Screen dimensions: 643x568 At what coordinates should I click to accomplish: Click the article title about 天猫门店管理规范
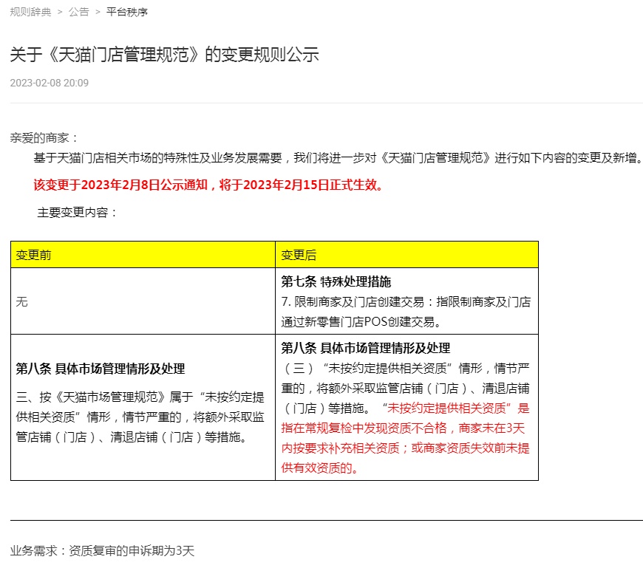pos(164,55)
